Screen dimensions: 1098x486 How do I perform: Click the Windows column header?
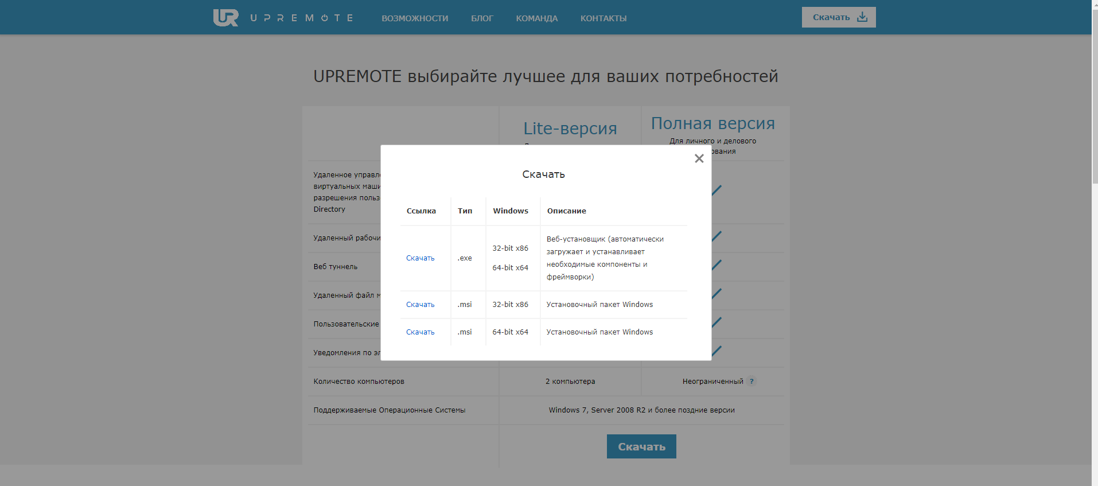[x=511, y=211]
